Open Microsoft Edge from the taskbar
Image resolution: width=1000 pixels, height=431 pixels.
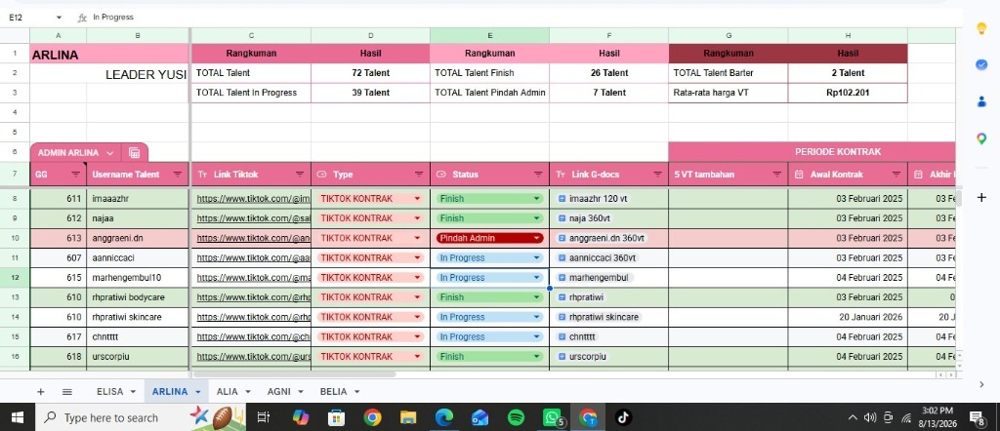[444, 417]
